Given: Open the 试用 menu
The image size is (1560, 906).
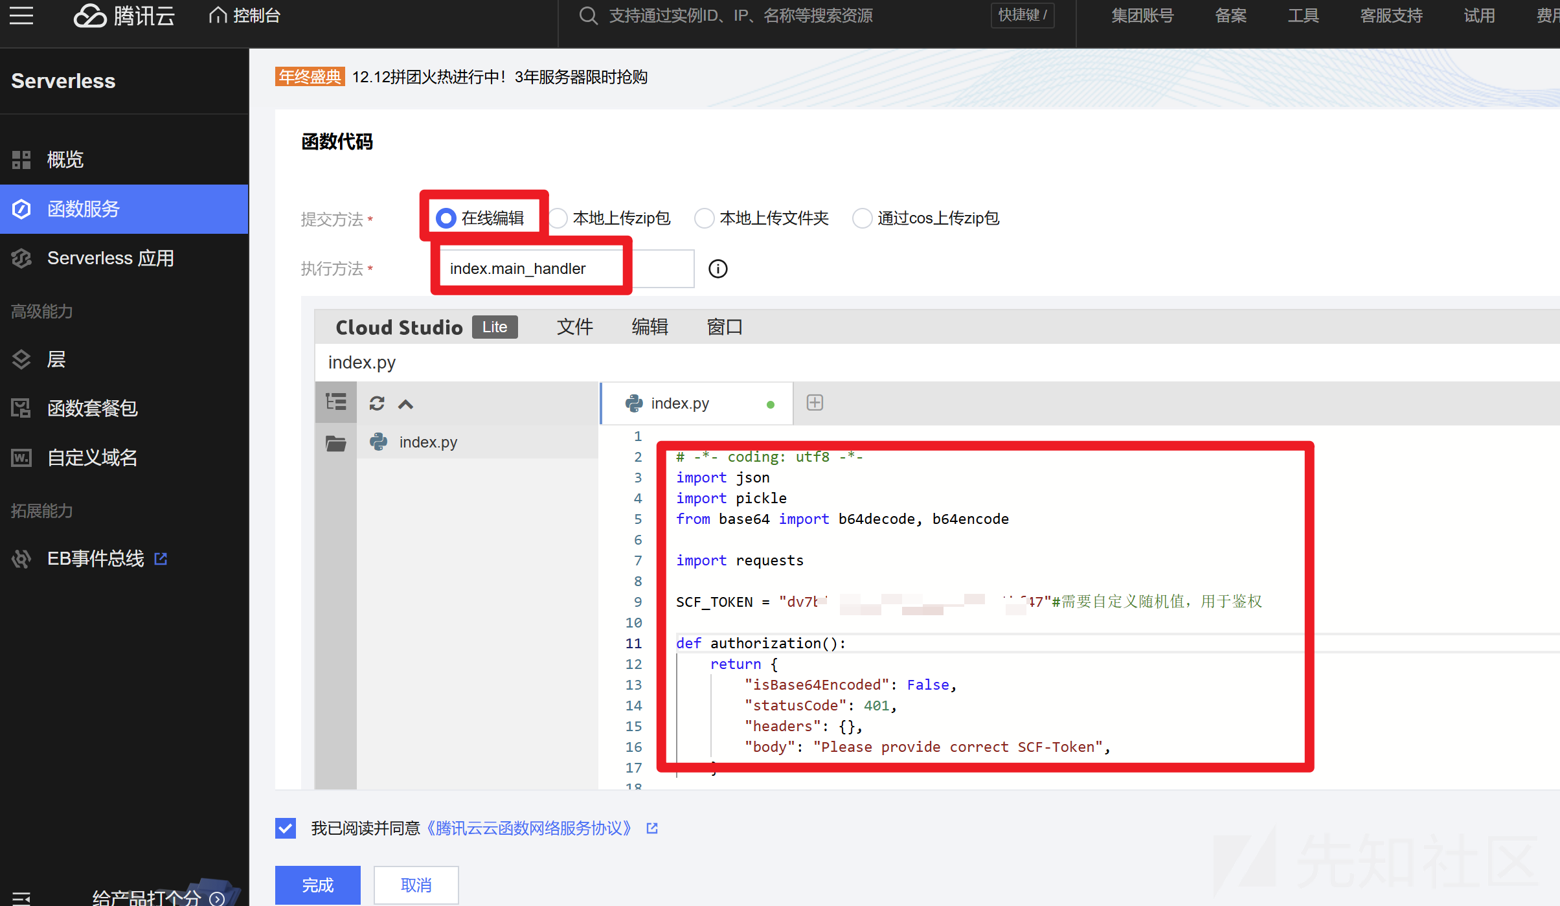Looking at the screenshot, I should (x=1479, y=16).
